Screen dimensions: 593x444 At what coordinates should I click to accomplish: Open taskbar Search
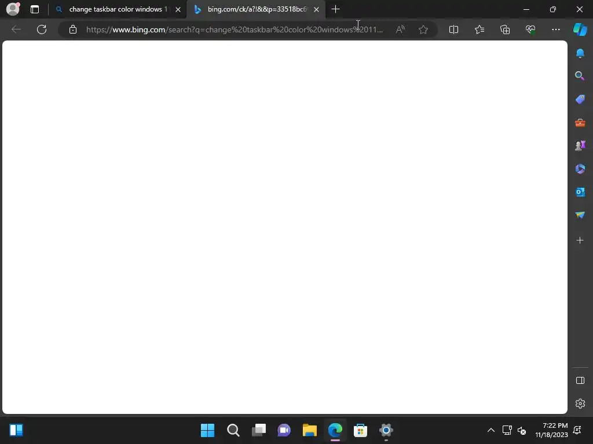[233, 430]
